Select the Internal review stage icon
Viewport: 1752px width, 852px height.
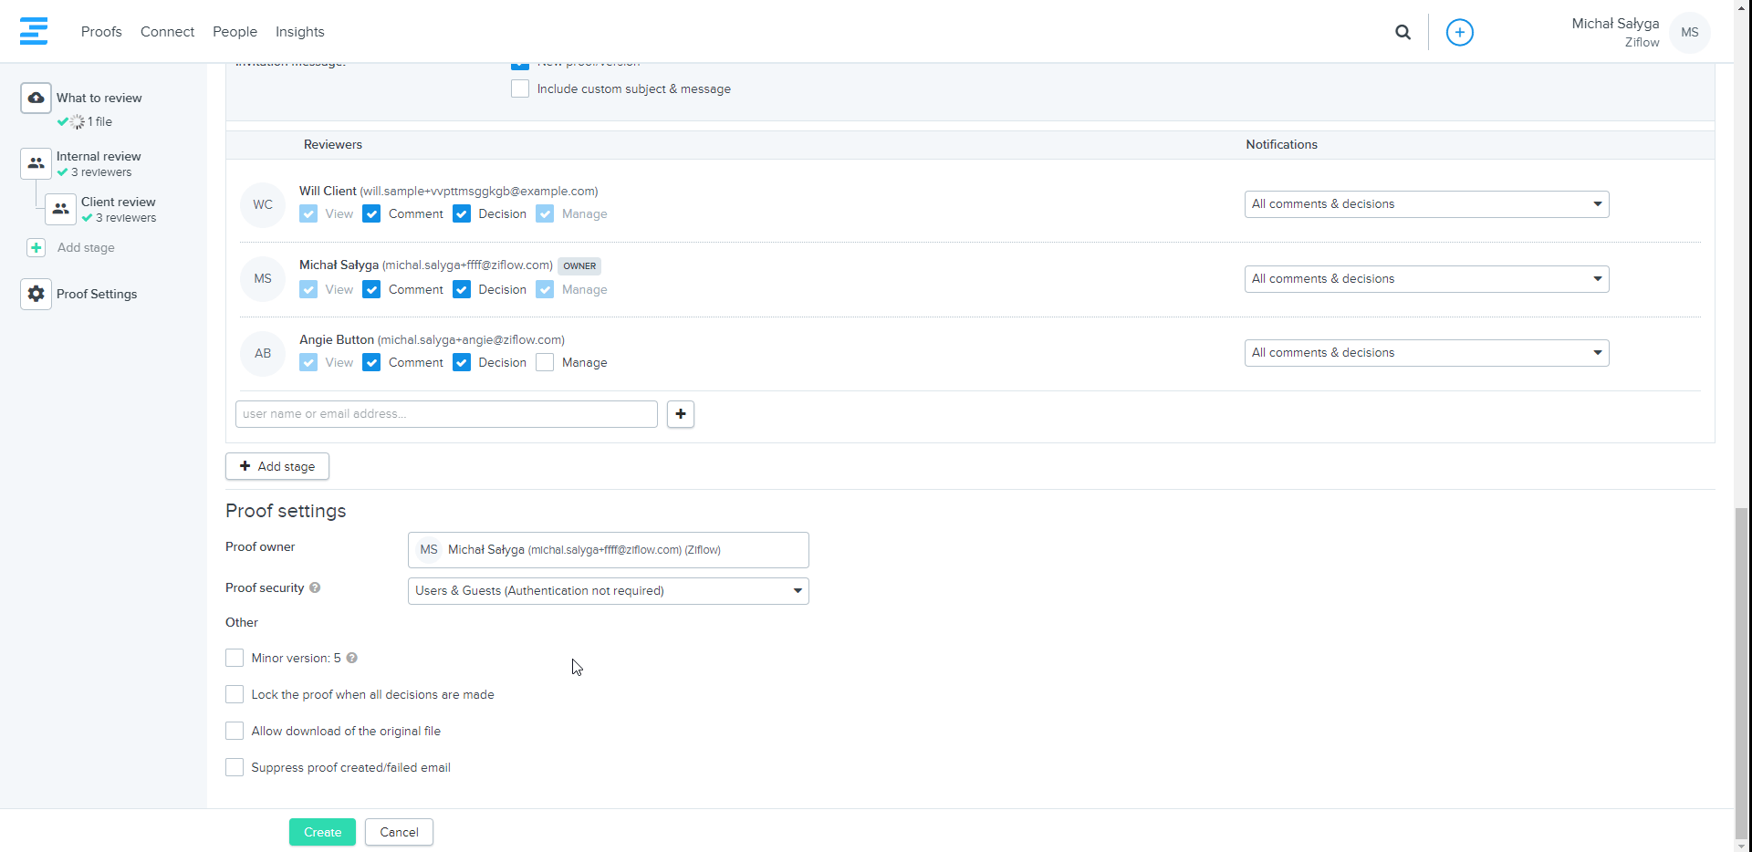pos(36,163)
